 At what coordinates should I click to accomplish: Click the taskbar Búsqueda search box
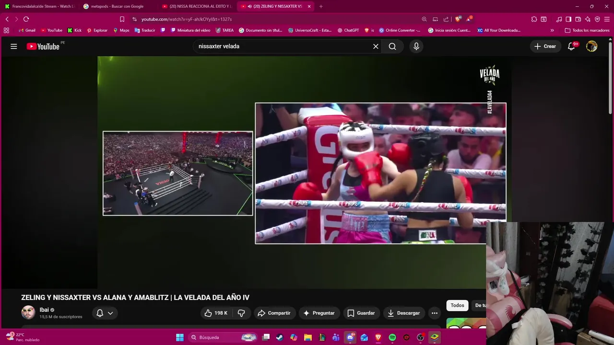[223, 337]
